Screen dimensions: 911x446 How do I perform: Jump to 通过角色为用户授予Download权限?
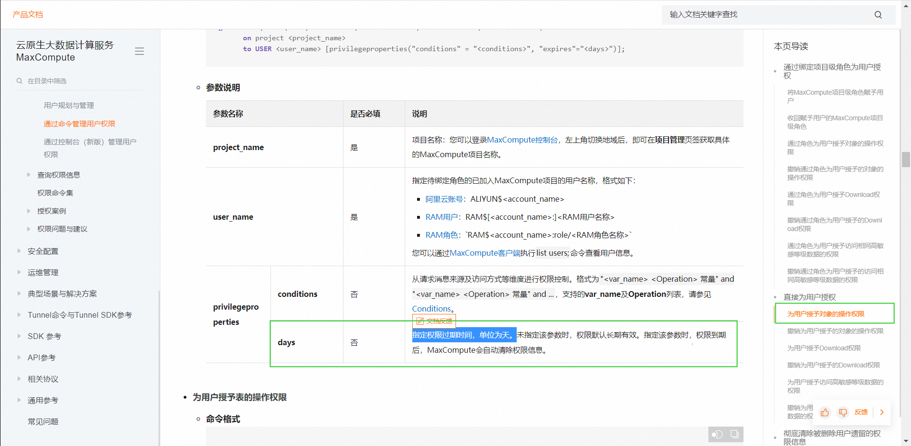pos(834,199)
